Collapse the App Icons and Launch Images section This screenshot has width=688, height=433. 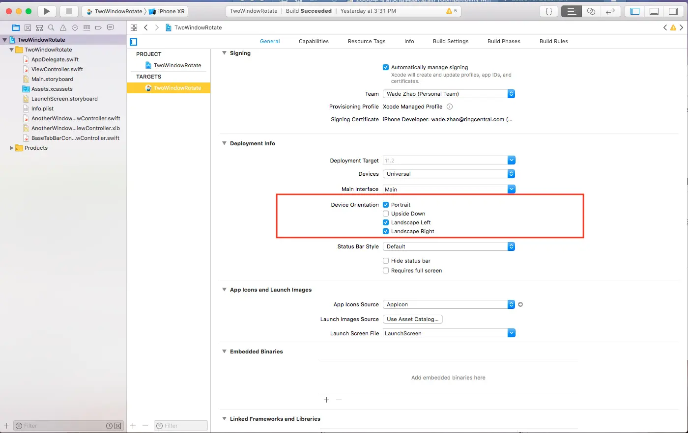tap(224, 290)
